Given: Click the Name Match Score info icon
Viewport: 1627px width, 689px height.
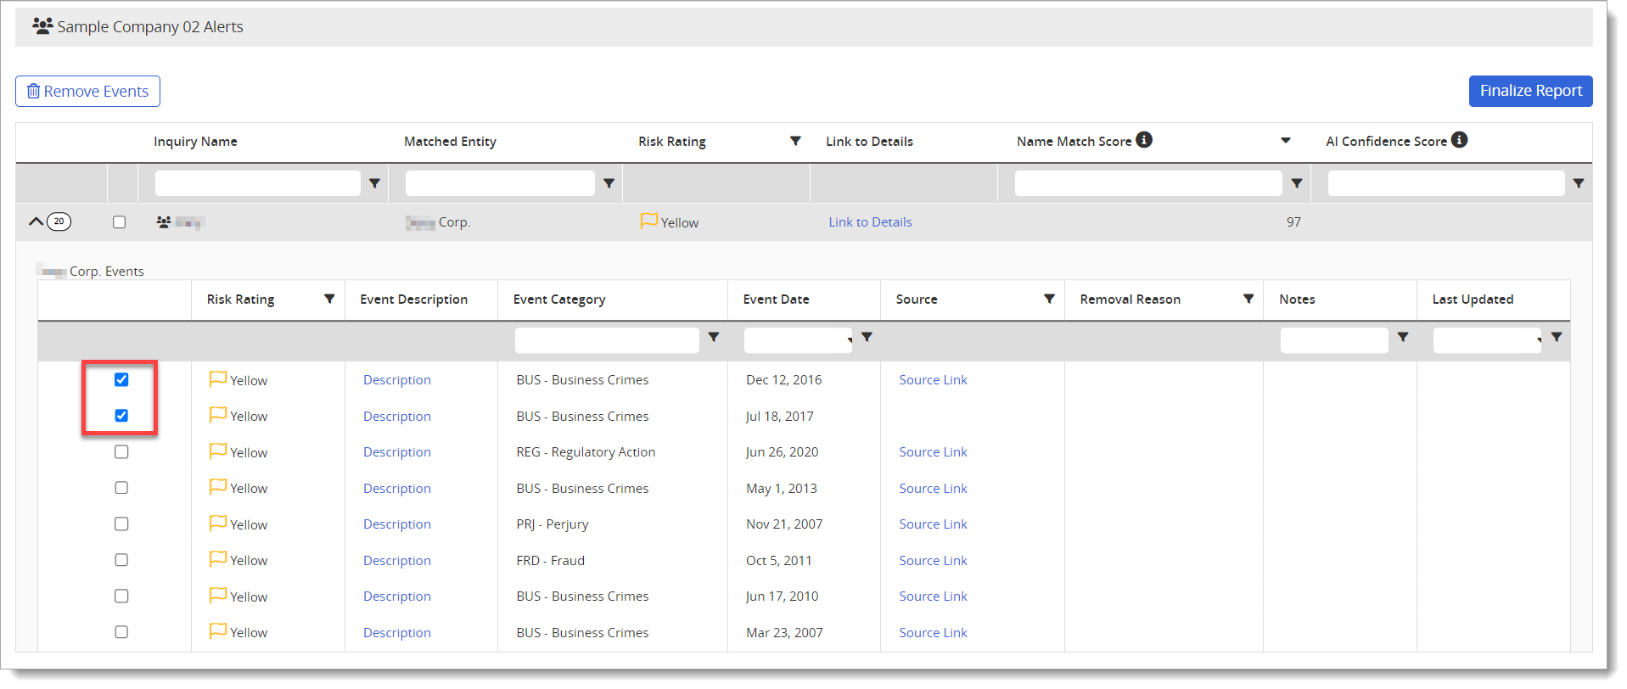Looking at the screenshot, I should [1144, 140].
